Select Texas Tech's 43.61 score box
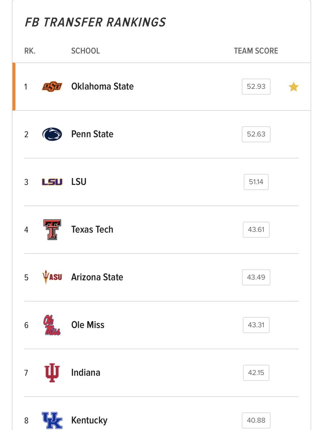323x430 pixels. click(x=256, y=230)
